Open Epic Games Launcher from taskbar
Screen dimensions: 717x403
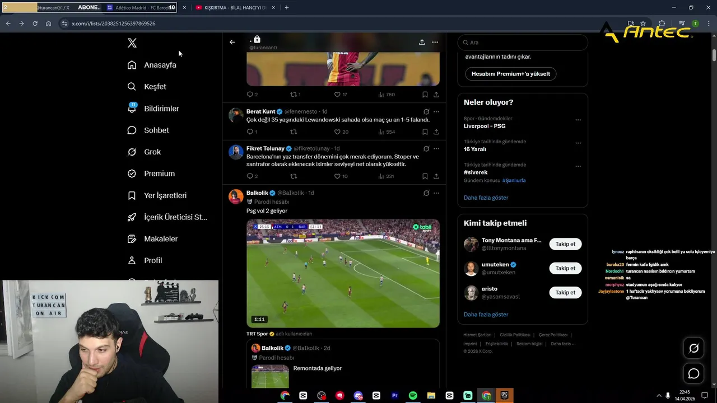tap(504, 395)
